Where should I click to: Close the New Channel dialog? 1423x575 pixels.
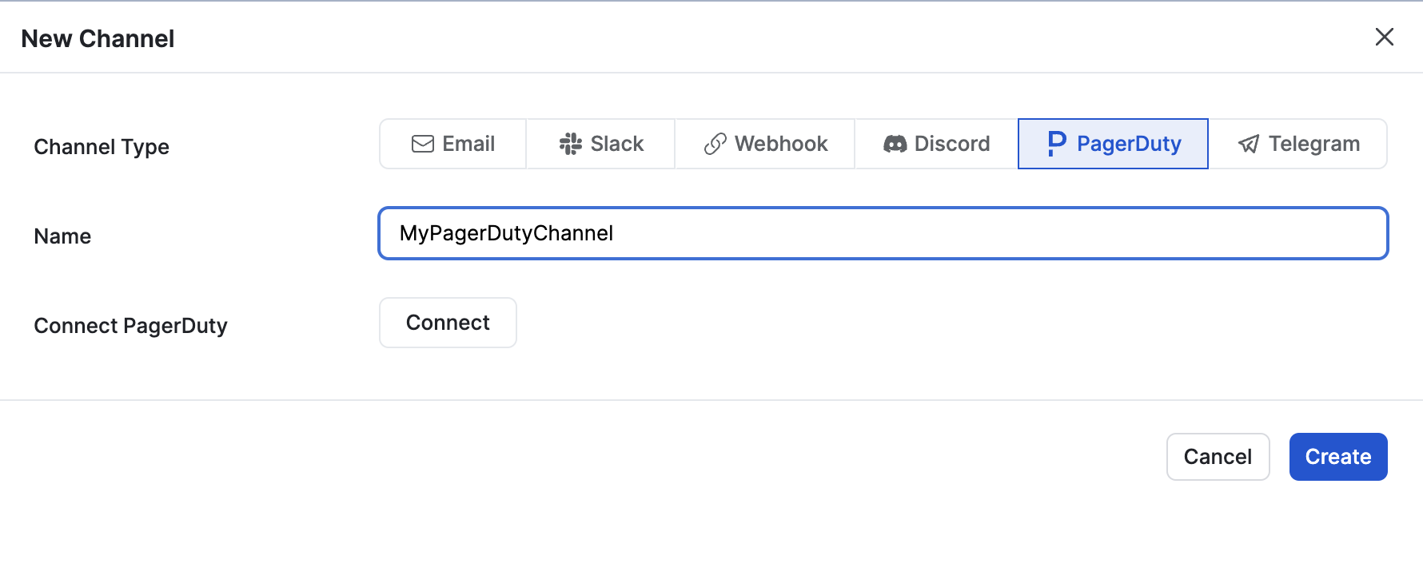point(1384,37)
